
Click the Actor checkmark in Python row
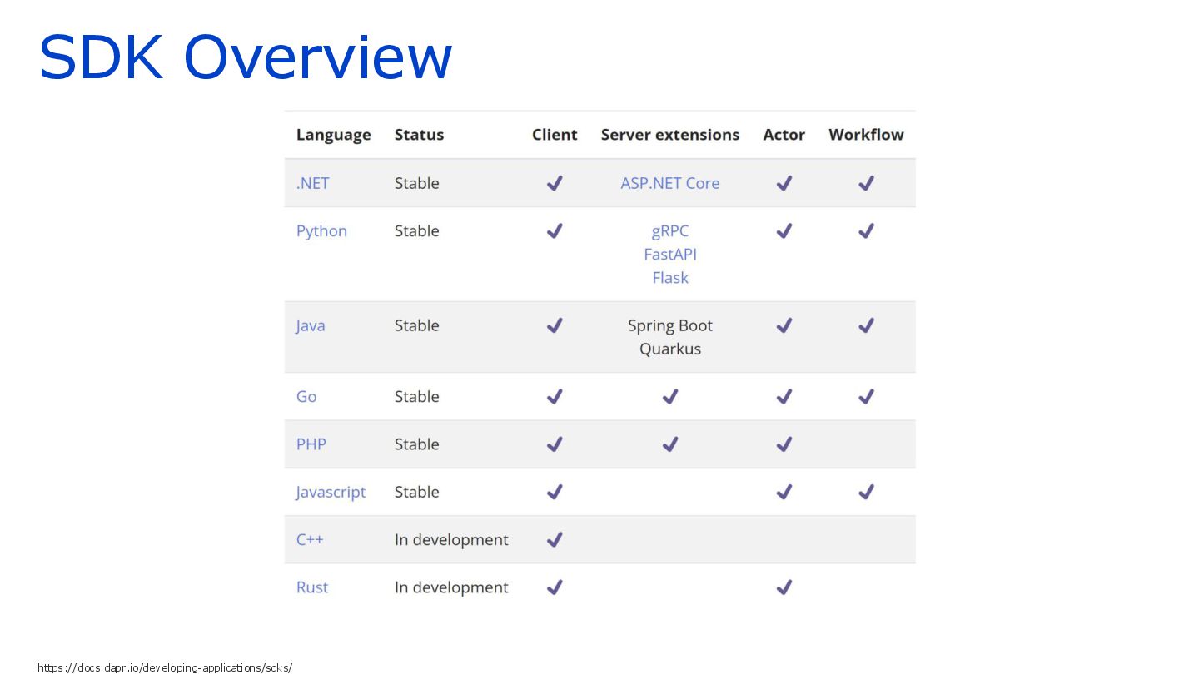click(x=784, y=231)
